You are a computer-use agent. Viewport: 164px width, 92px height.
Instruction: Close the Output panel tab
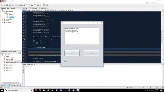(x=34, y=64)
